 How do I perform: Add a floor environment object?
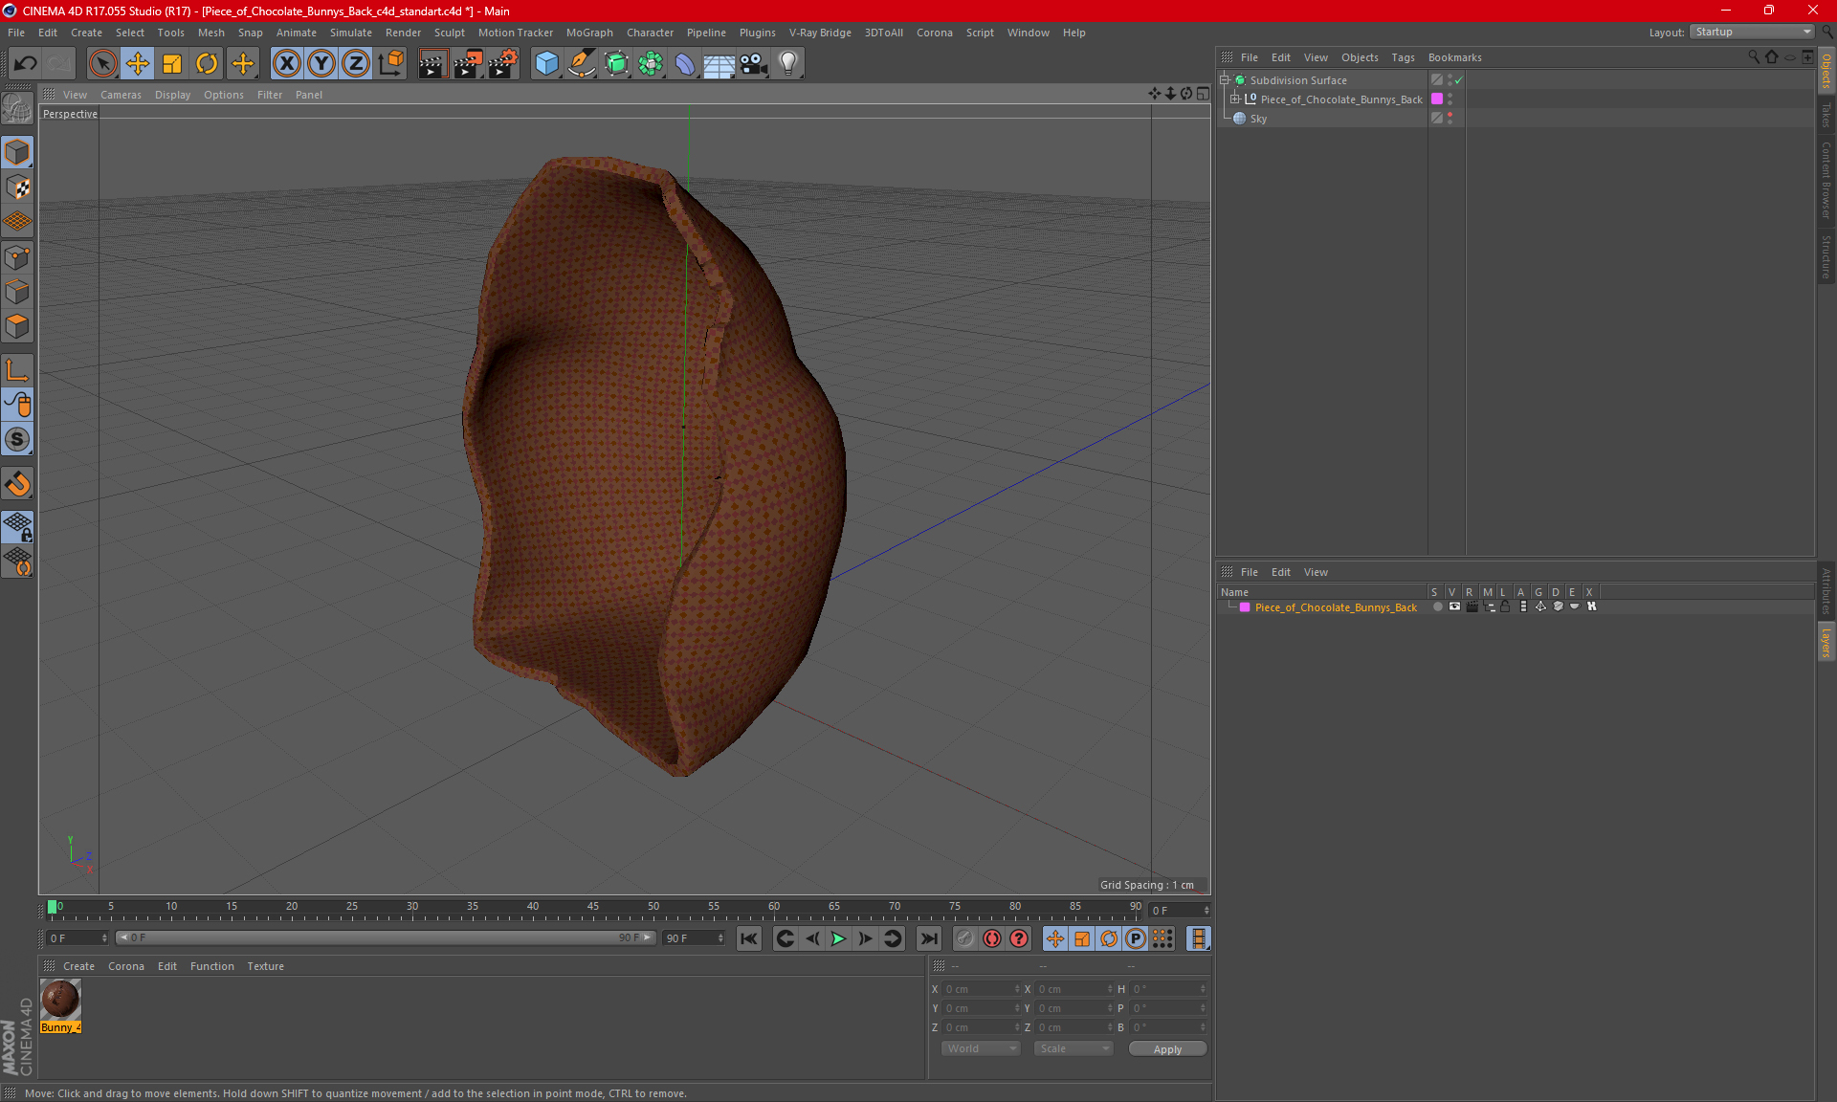pyautogui.click(x=719, y=64)
